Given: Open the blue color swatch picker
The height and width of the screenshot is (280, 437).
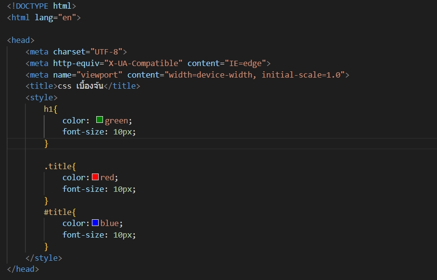Looking at the screenshot, I should pyautogui.click(x=95, y=223).
